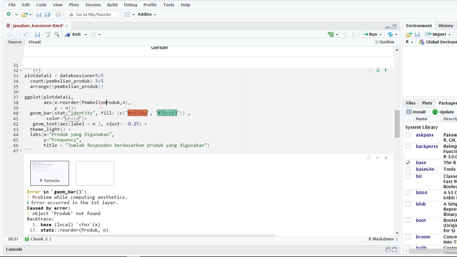This screenshot has height=257, width=457.
Task: Click the insert new code chunk icon
Action: click(x=331, y=34)
